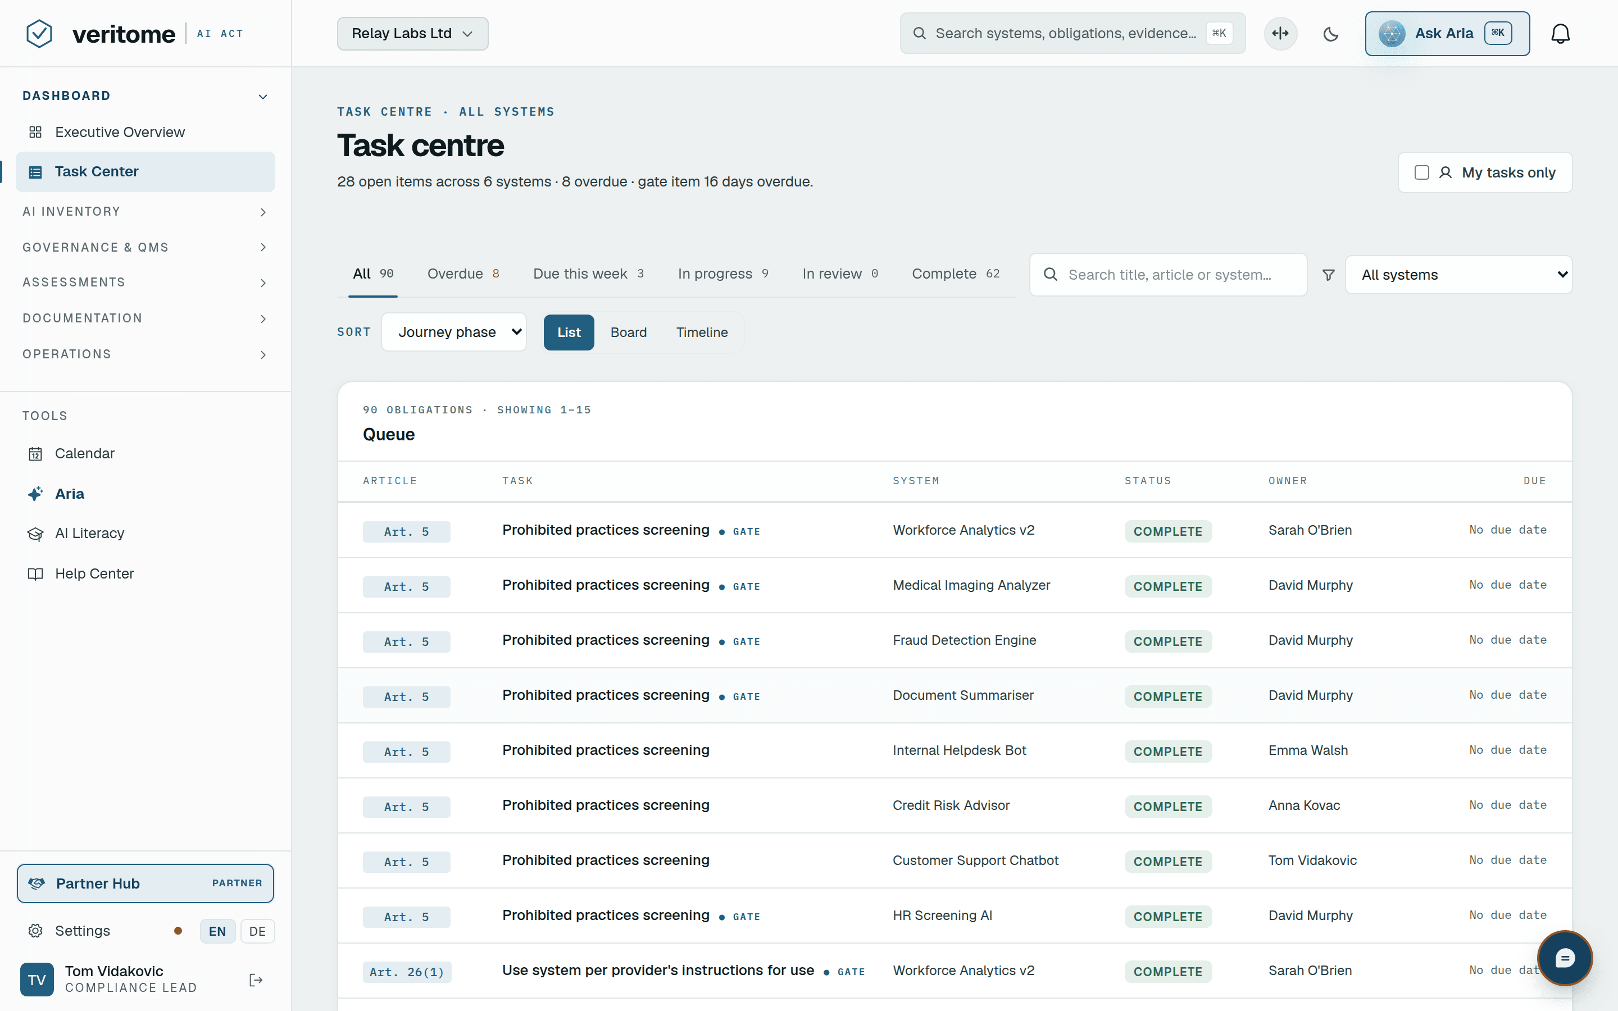The image size is (1618, 1011).
Task: Open the floating chat bubble
Action: 1565,958
